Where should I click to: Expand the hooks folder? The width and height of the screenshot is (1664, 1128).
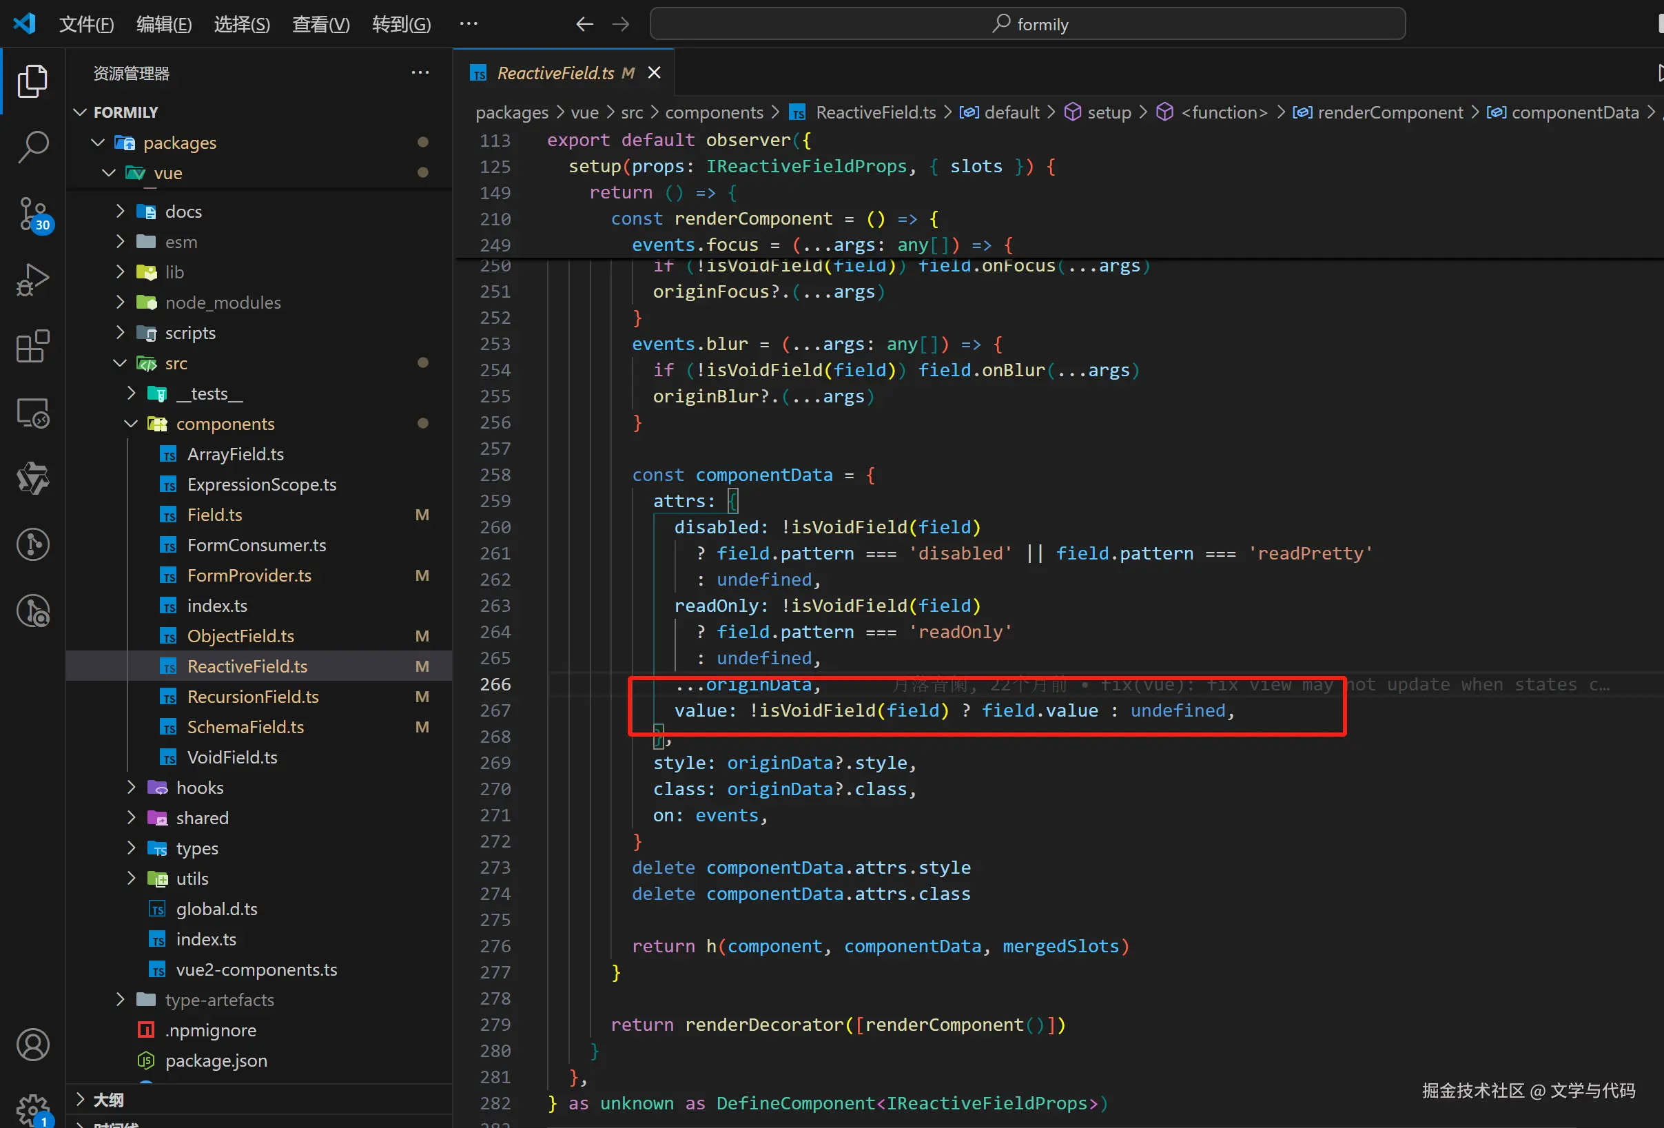(131, 788)
